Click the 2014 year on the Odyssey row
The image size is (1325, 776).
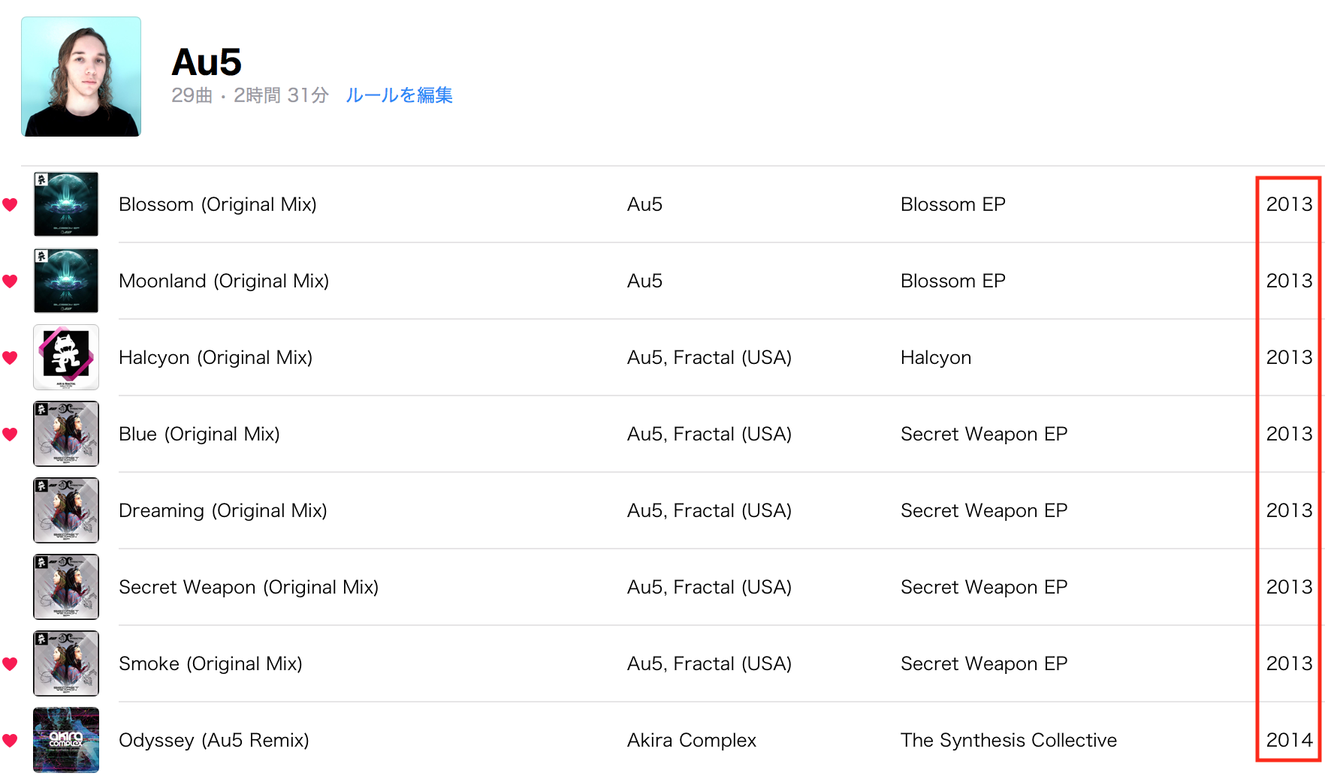click(1289, 740)
